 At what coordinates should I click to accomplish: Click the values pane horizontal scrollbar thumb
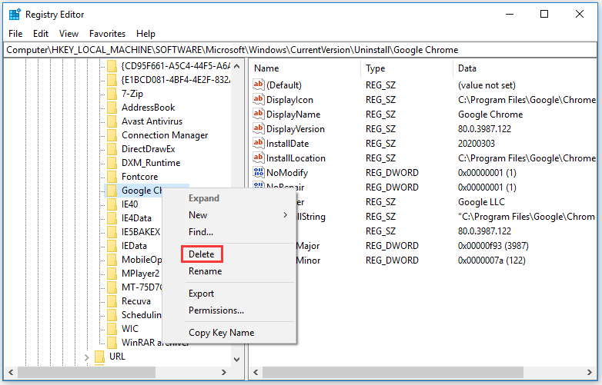[393, 373]
